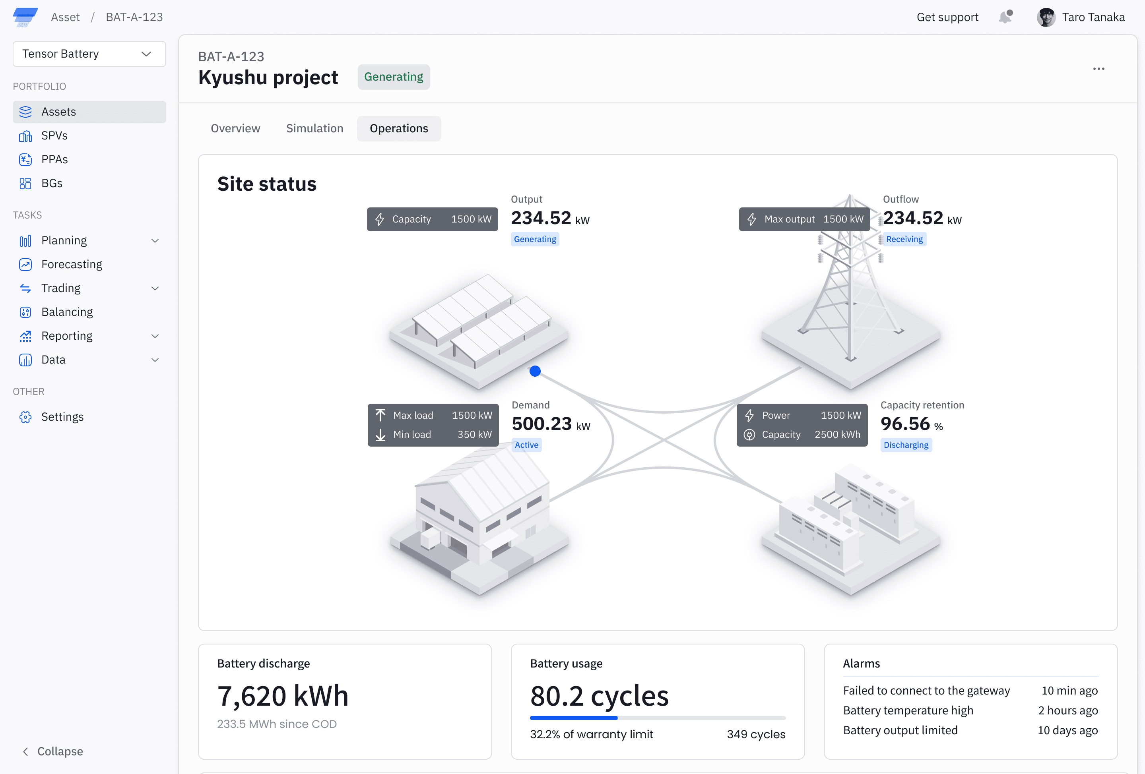Click the Settings gear icon
1145x774 pixels.
tap(25, 417)
